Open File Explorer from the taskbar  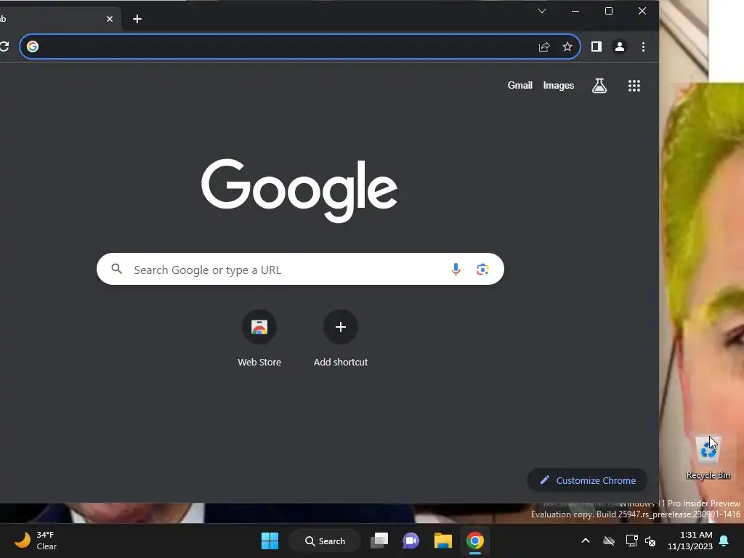(x=443, y=541)
